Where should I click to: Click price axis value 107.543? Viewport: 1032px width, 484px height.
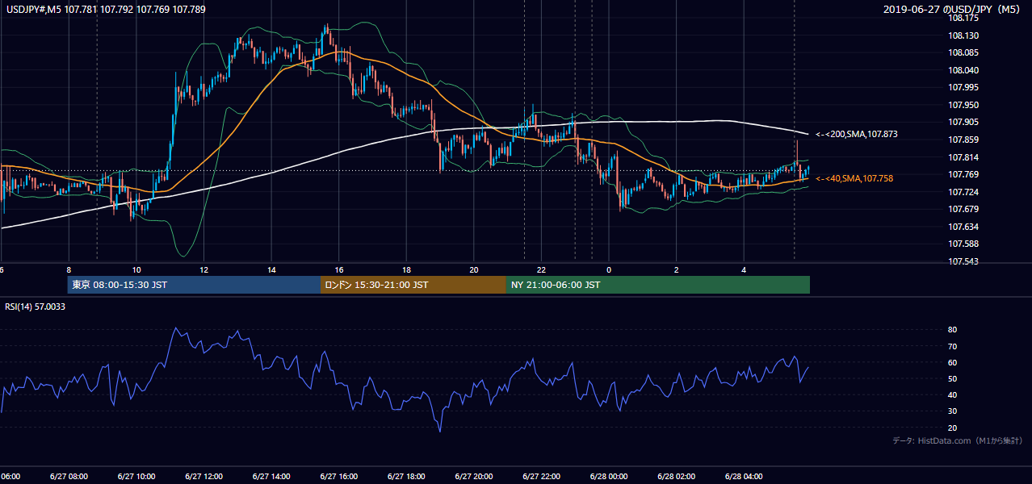(963, 261)
